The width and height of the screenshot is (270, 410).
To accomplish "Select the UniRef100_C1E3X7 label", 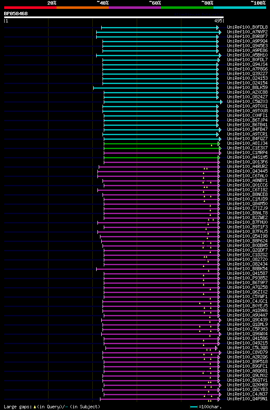I will (x=247, y=148).
